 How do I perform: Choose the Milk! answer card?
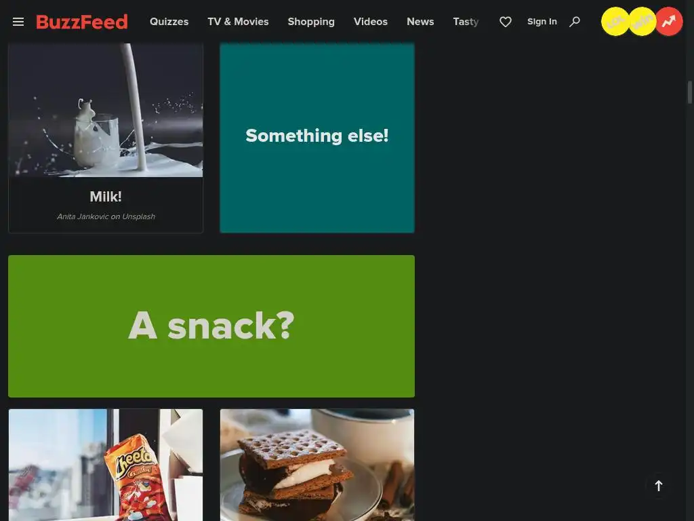pyautogui.click(x=106, y=138)
